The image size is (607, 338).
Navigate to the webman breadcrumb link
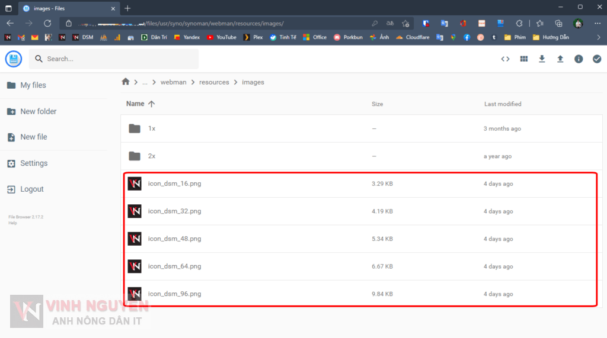pos(172,82)
